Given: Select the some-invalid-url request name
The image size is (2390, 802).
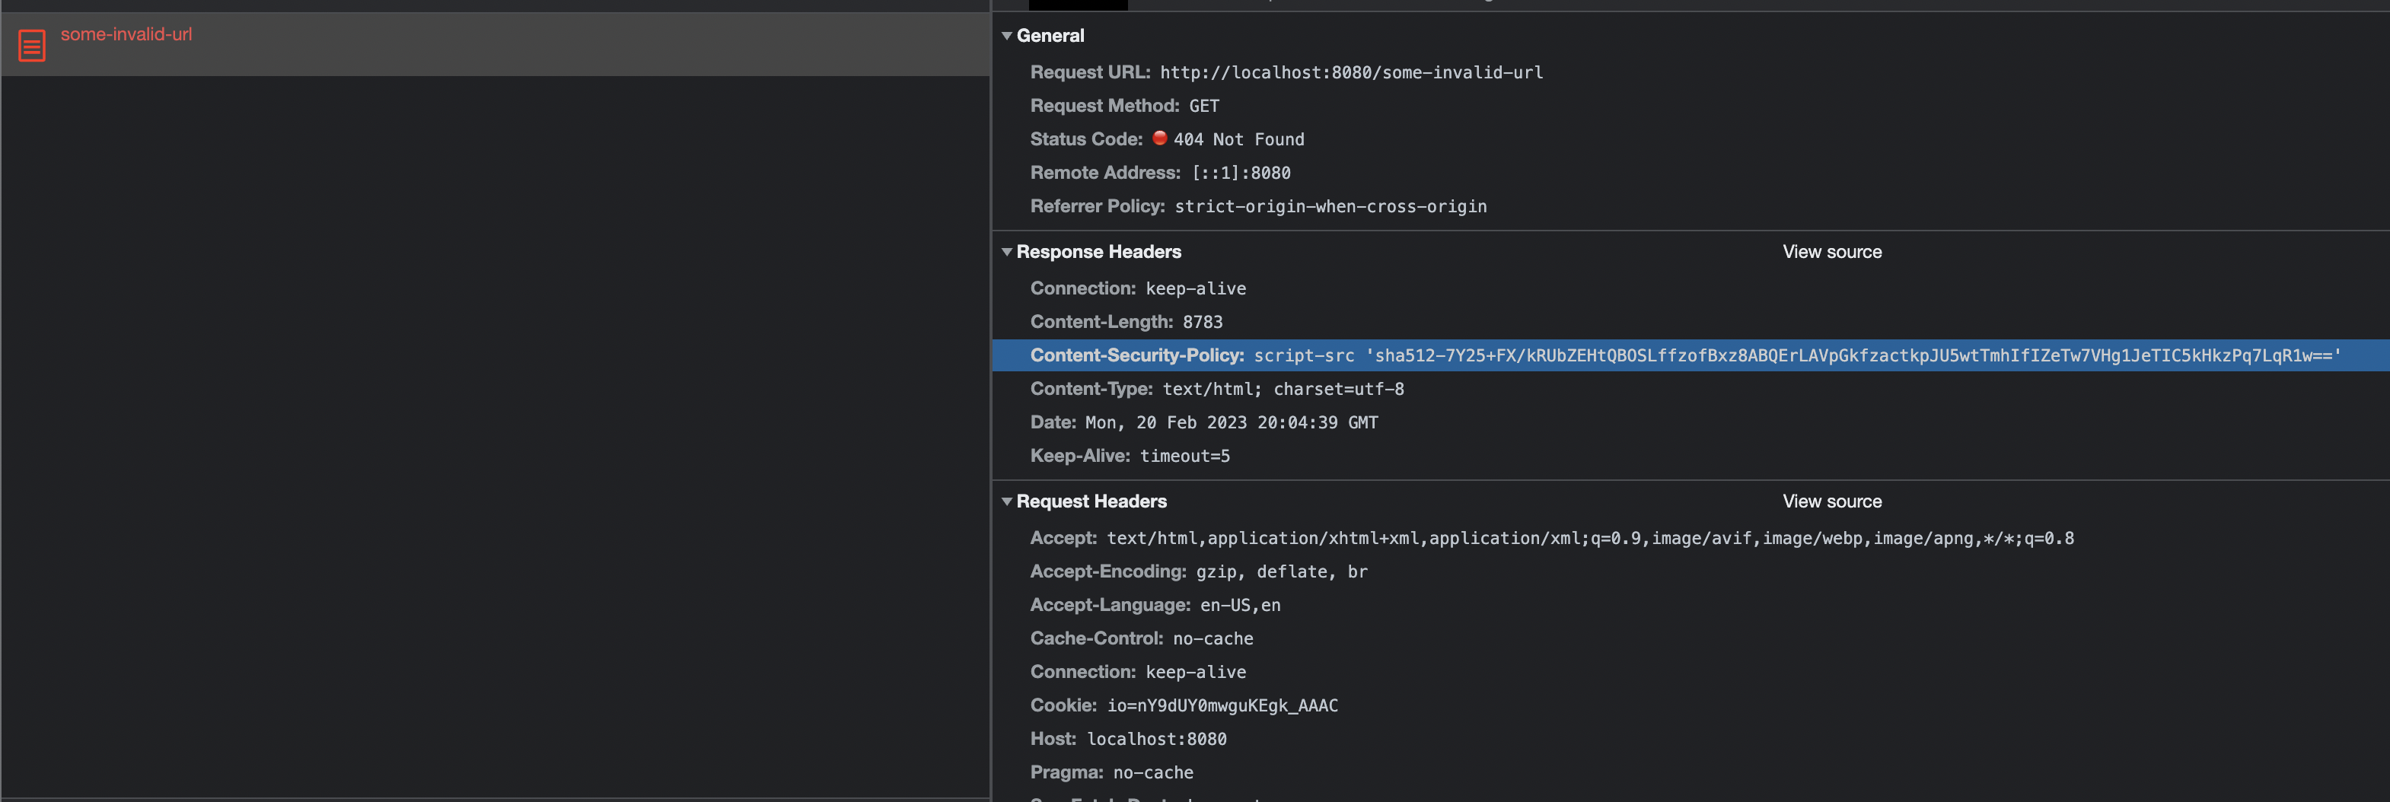Looking at the screenshot, I should 126,34.
